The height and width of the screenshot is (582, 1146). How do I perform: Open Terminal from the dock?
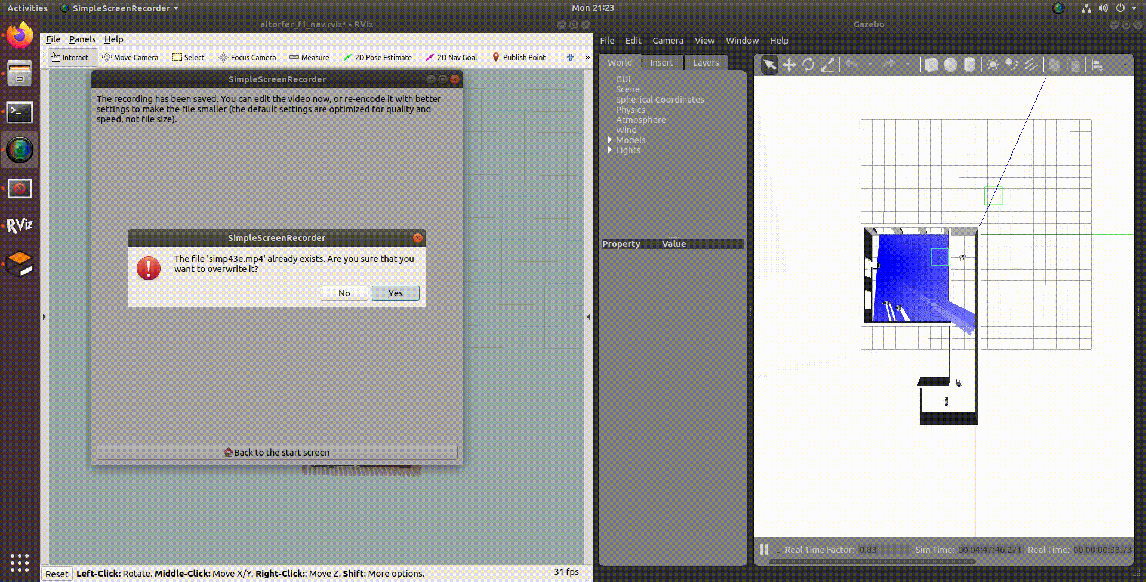(x=20, y=112)
